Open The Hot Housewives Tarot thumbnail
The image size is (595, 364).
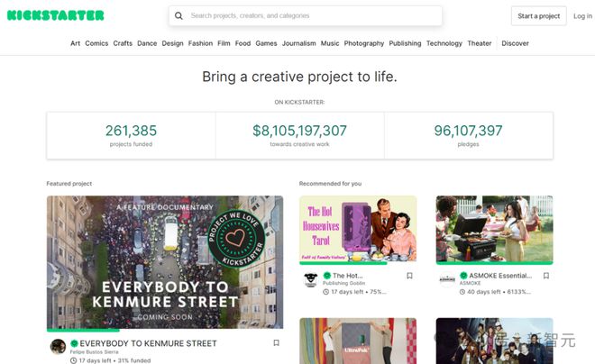click(x=358, y=229)
